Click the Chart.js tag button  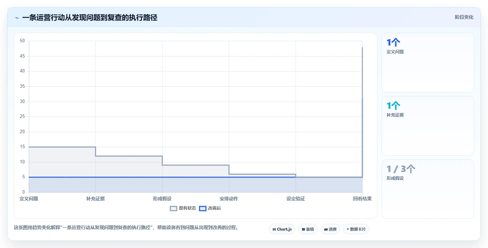[x=282, y=229]
